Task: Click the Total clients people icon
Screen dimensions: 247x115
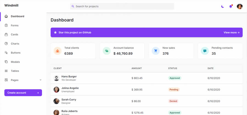Action: coord(57,51)
